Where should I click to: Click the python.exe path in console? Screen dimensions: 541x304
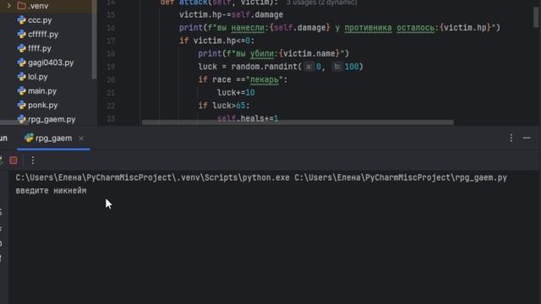(152, 178)
